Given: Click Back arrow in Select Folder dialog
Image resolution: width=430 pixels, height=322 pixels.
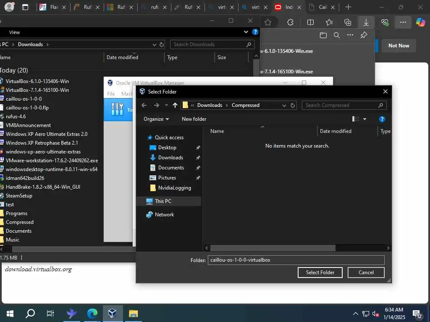Looking at the screenshot, I should pyautogui.click(x=144, y=105).
